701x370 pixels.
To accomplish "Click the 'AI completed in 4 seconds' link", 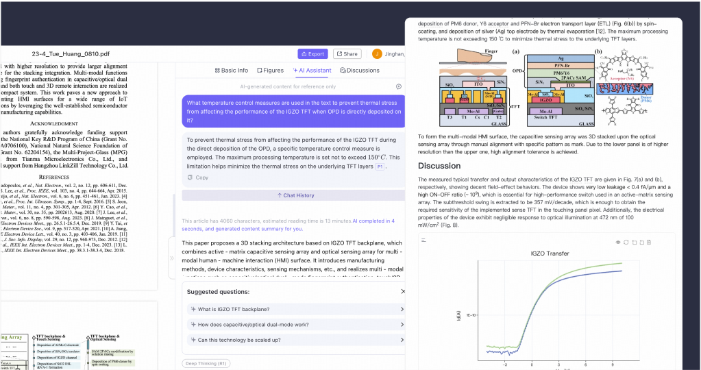I will tap(373, 221).
